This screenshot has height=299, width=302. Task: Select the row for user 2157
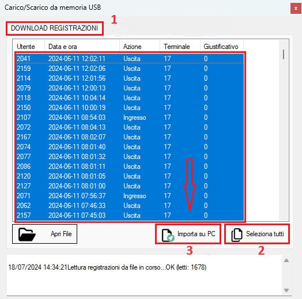[130, 215]
